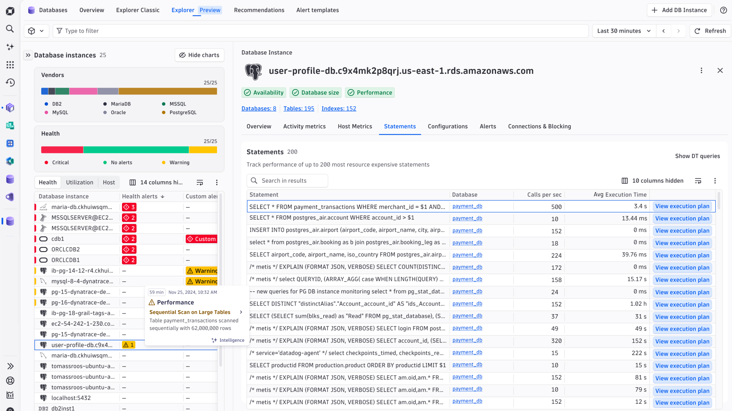This screenshot has height=411, width=732.
Task: Switch to Activity metrics tab
Action: [x=304, y=126]
